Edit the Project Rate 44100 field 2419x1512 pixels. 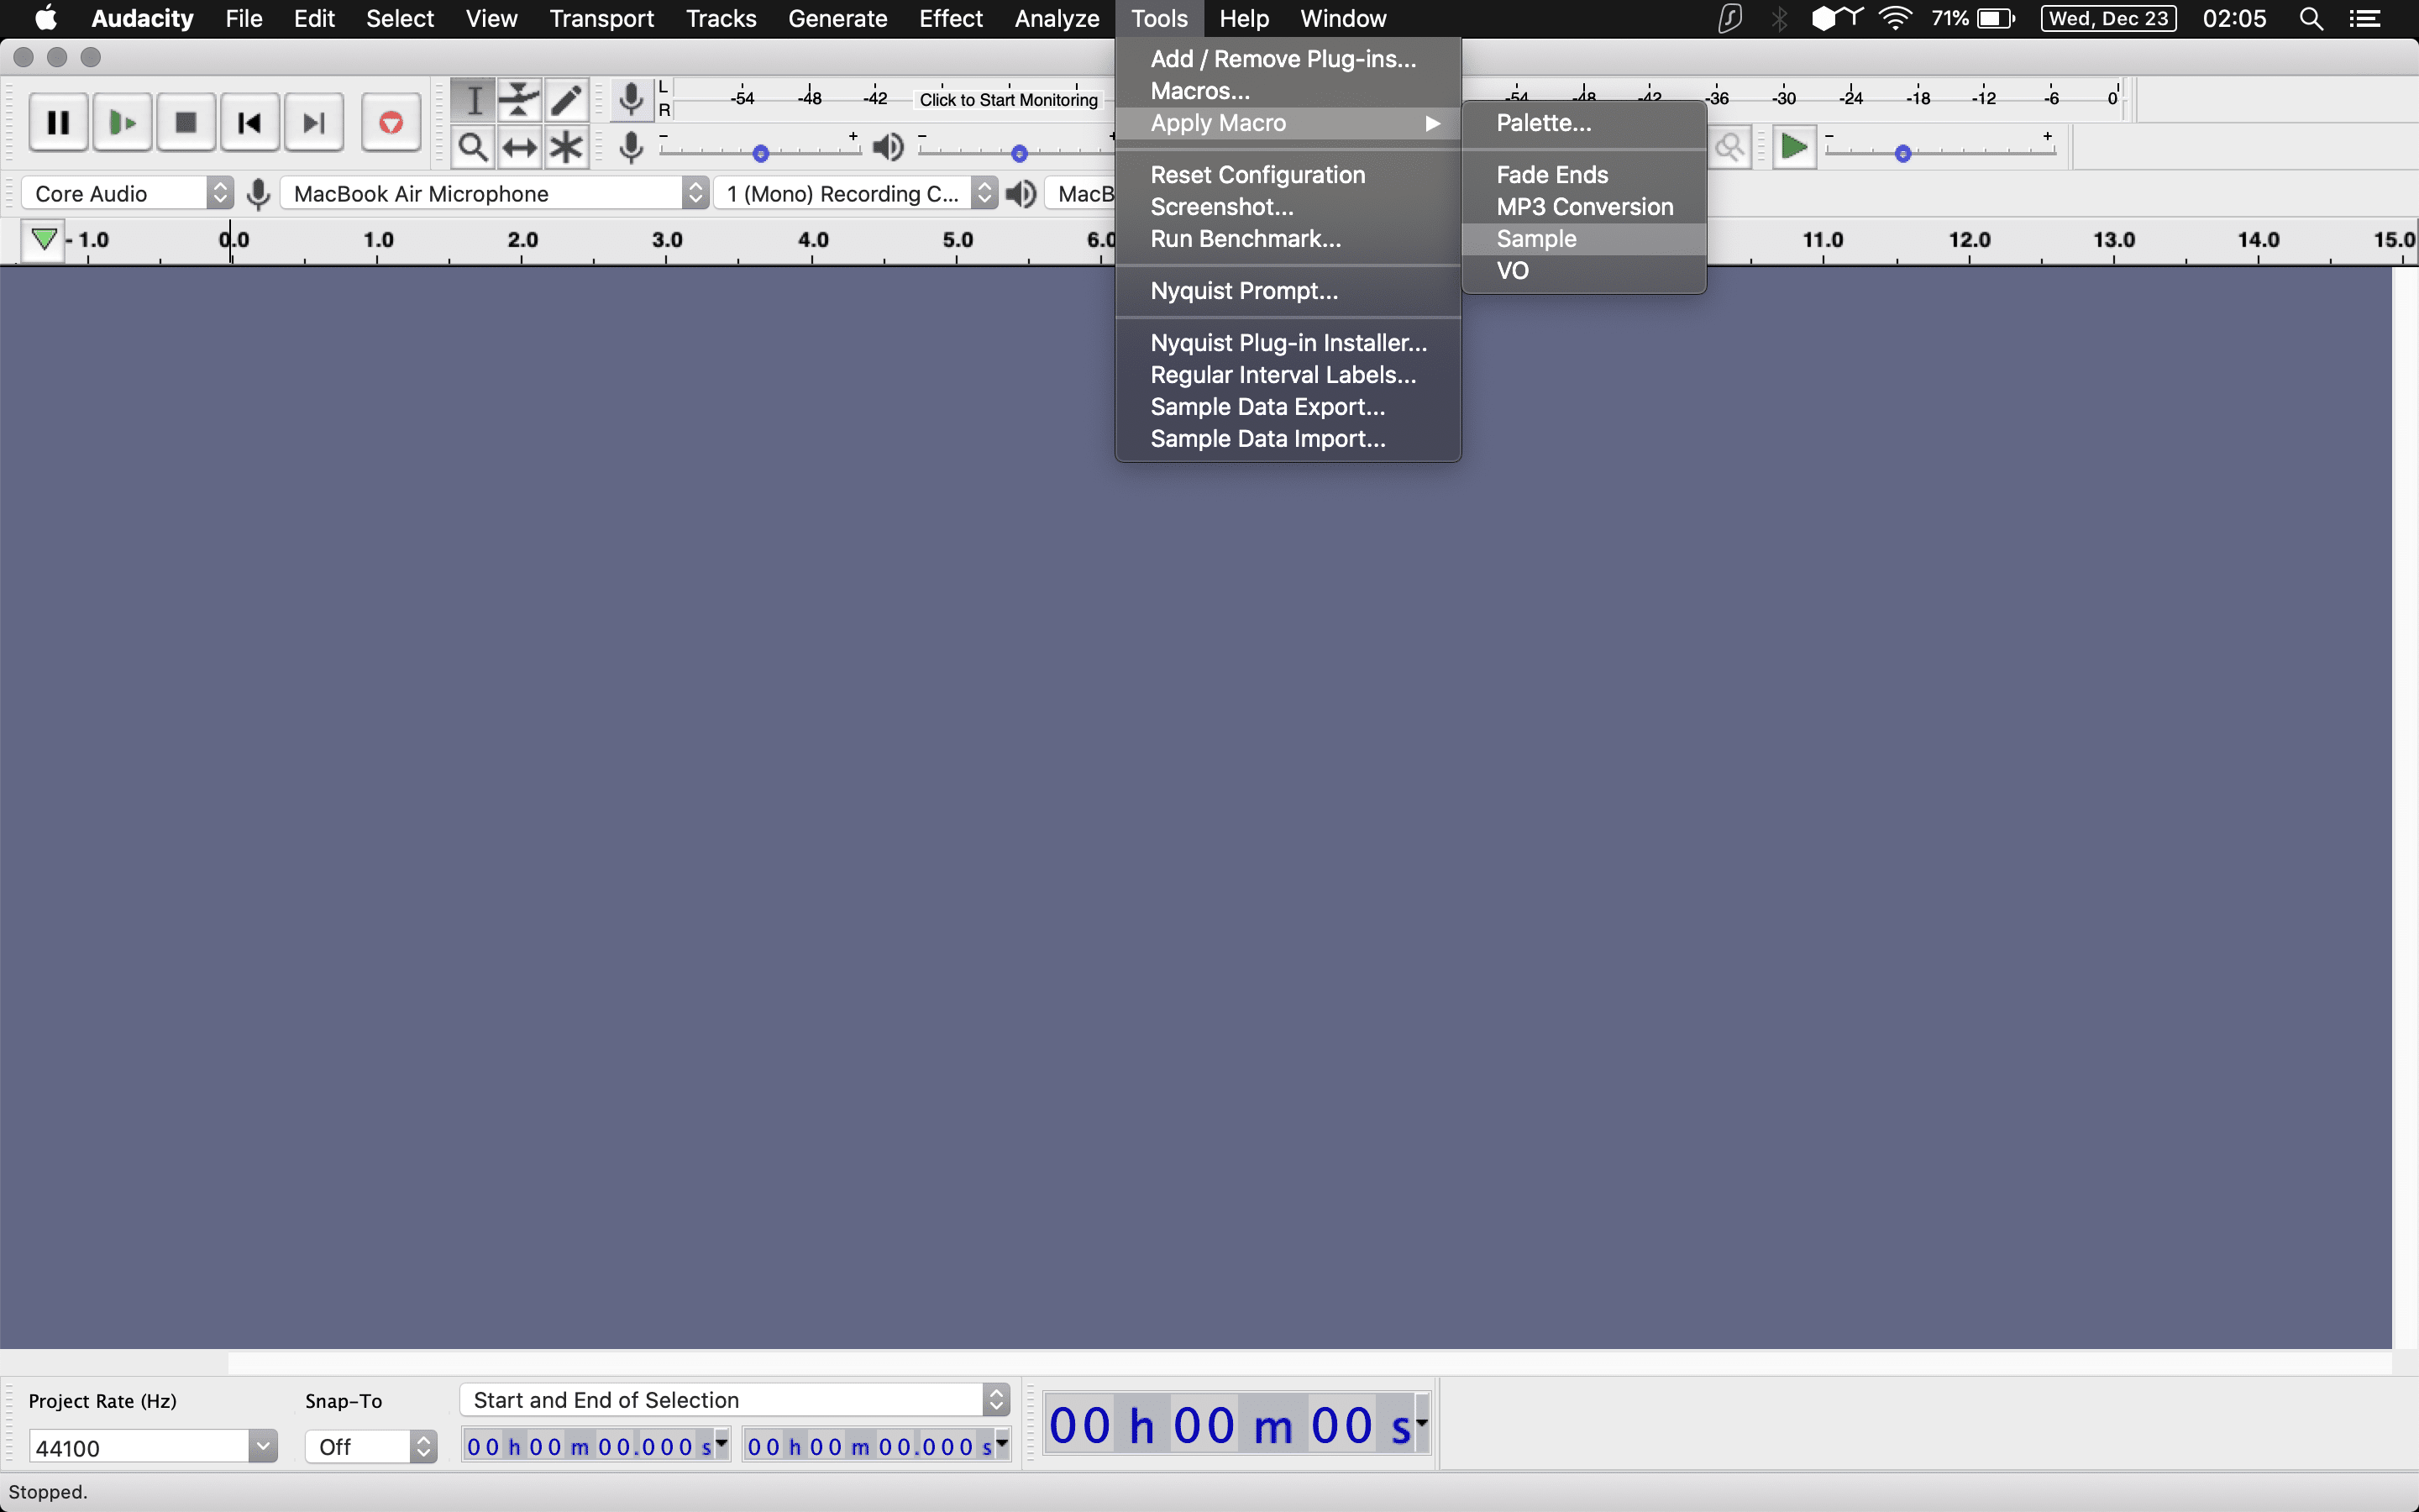point(140,1446)
